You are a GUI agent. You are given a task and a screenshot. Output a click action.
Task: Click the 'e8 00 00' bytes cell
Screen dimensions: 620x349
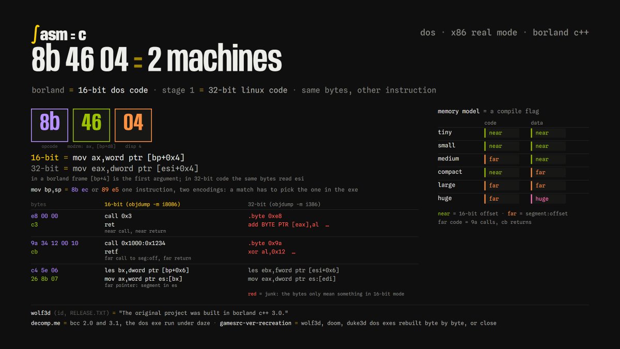tap(44, 216)
